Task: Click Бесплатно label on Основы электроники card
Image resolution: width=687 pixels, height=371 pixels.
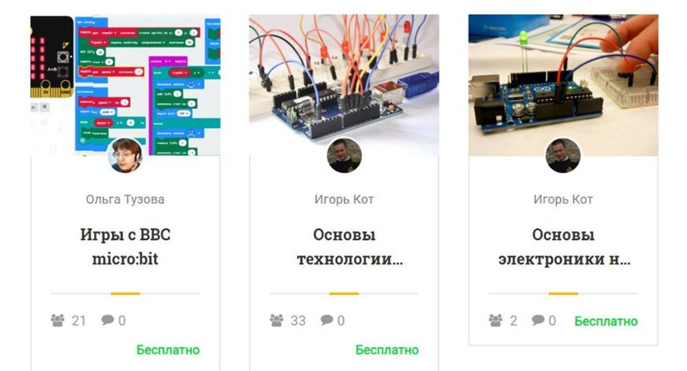Action: pyautogui.click(x=606, y=321)
